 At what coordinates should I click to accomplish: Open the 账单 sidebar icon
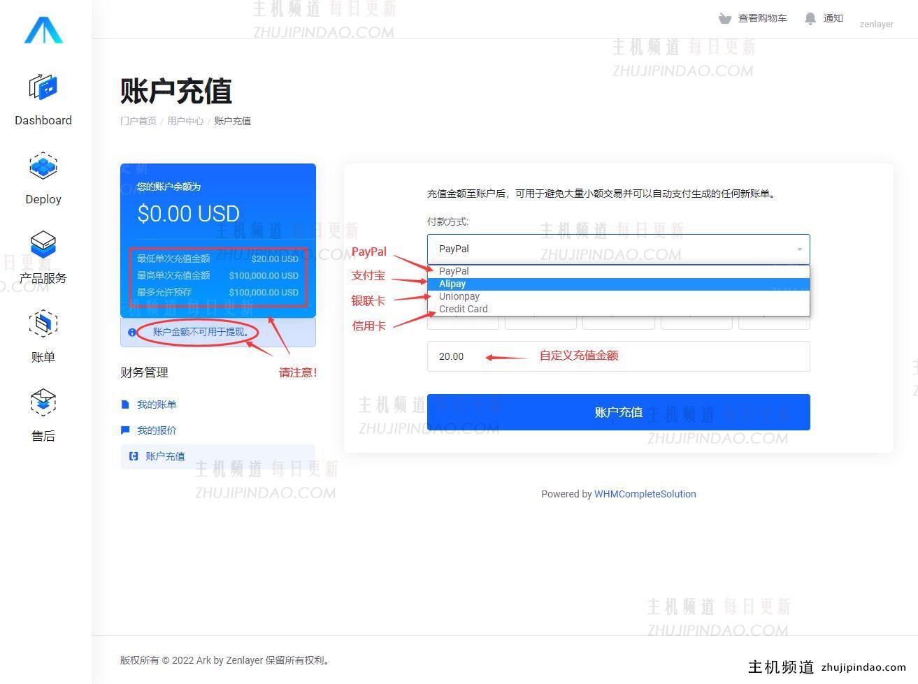(x=43, y=323)
